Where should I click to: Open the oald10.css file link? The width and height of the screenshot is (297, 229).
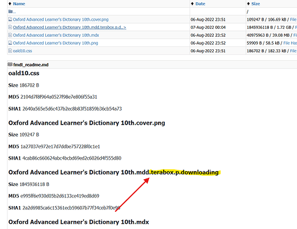(x=22, y=51)
